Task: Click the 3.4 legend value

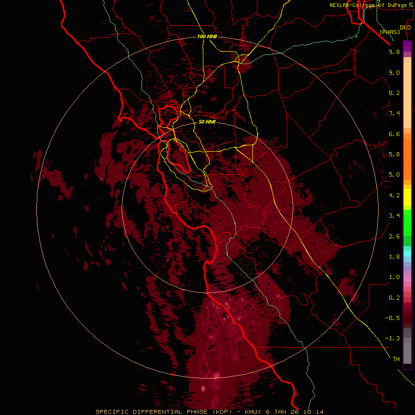Action: point(394,216)
